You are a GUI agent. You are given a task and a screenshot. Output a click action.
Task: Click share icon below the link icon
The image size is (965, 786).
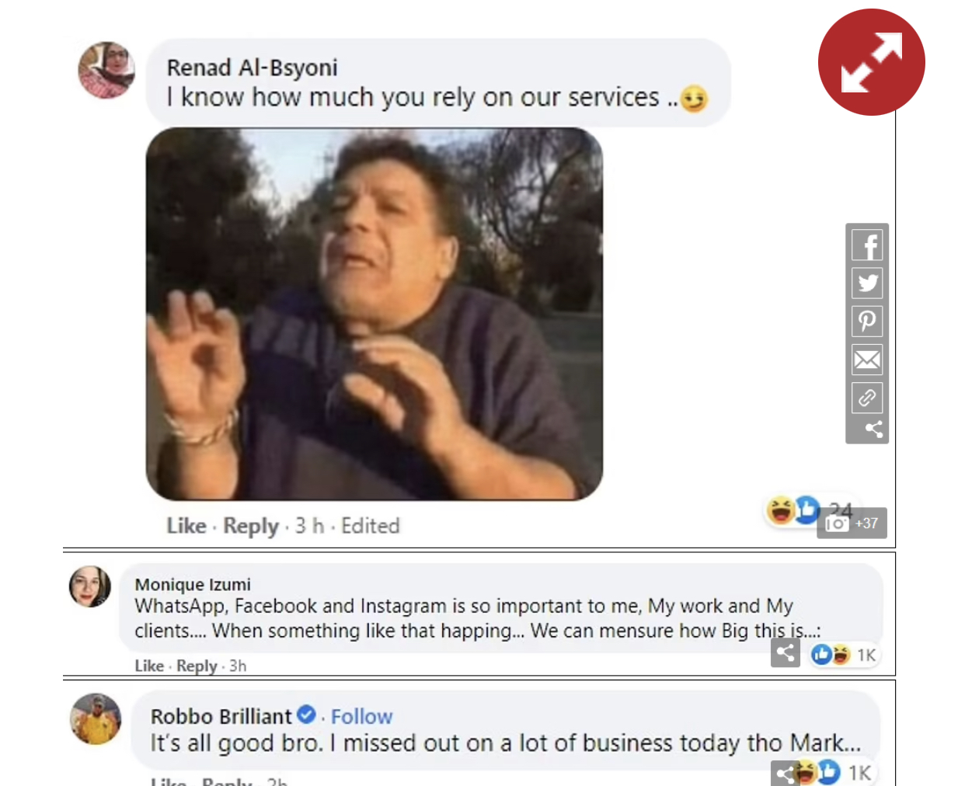pyautogui.click(x=874, y=429)
